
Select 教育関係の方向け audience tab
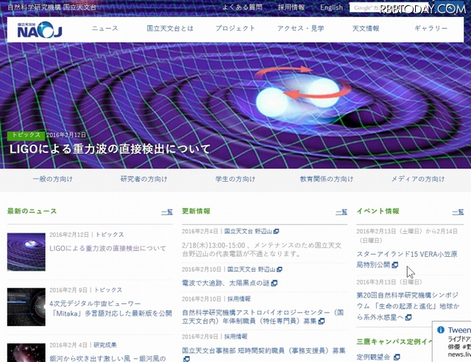(x=327, y=180)
